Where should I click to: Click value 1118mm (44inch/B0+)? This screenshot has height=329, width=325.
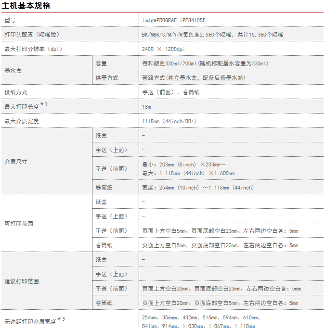169,121
